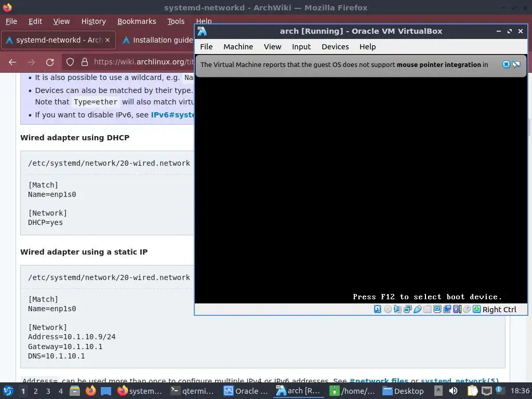Click 'DNS=10.1.10.1' config line
The image size is (532, 399).
[56, 356]
